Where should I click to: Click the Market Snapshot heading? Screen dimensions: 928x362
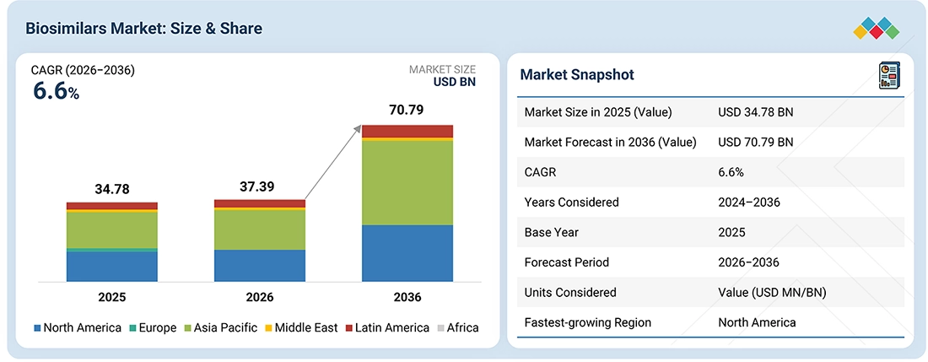(x=577, y=74)
